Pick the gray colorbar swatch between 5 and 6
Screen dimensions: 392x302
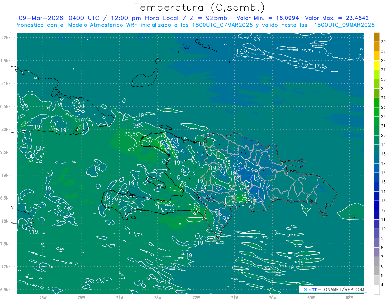pos(377,271)
